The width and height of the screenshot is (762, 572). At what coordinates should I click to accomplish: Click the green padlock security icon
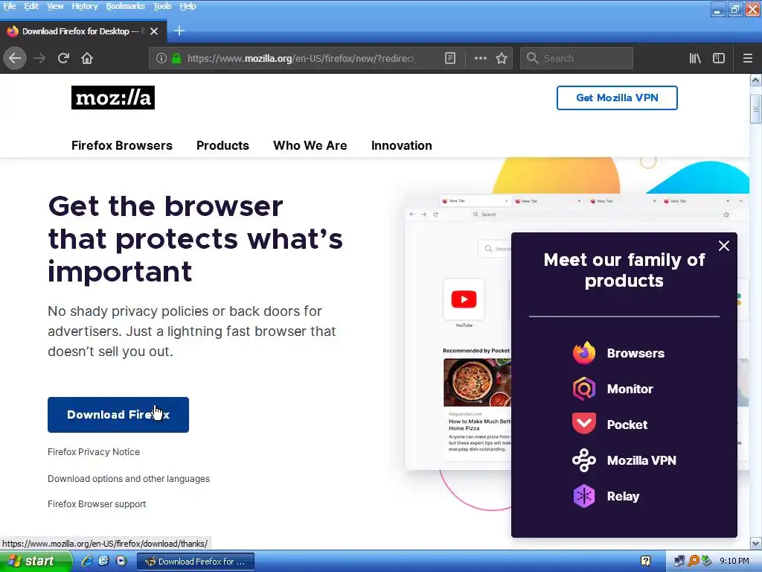(x=176, y=58)
